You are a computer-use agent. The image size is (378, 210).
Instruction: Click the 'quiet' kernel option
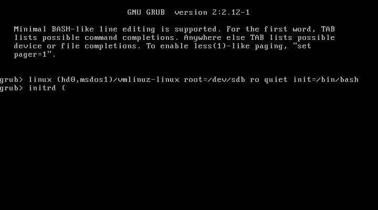pyautogui.click(x=276, y=80)
